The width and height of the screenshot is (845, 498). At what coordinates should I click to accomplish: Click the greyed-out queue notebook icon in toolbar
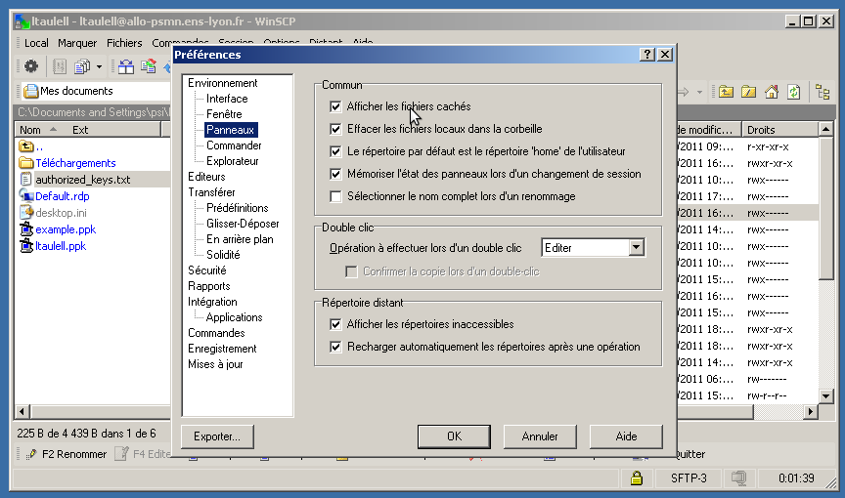click(x=60, y=66)
